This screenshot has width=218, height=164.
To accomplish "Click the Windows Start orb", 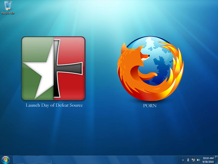I will tap(5, 160).
